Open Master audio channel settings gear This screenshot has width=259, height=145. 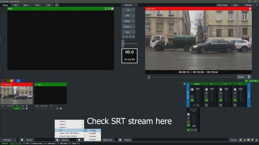[192, 89]
